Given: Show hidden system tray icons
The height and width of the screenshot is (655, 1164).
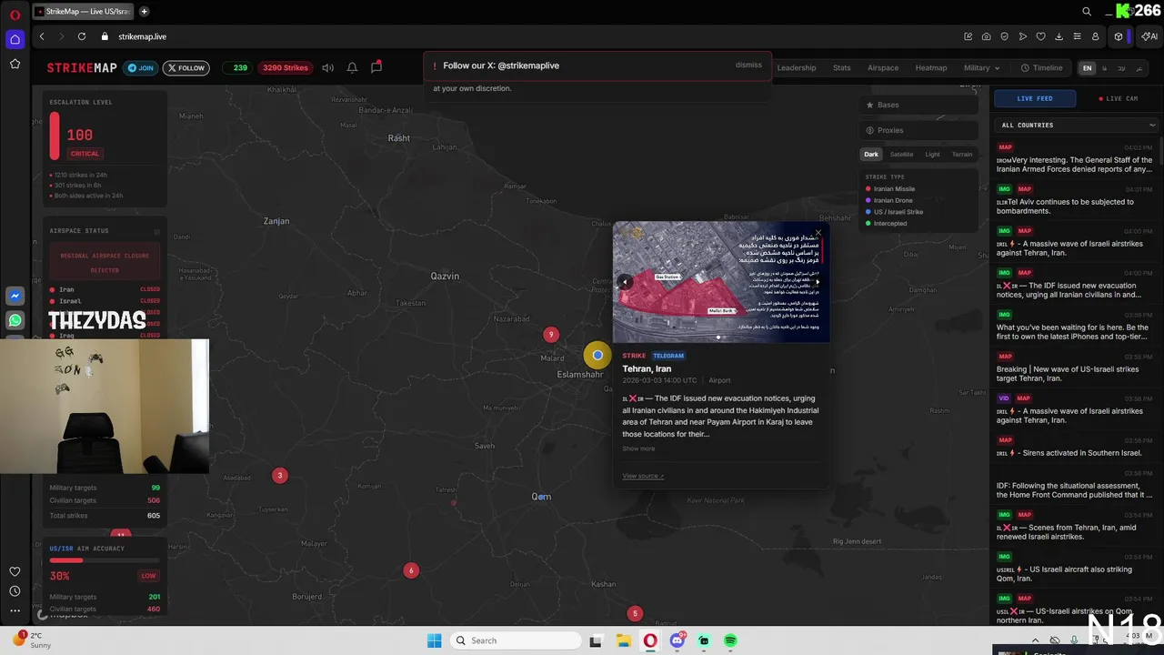Looking at the screenshot, I should pyautogui.click(x=1035, y=640).
